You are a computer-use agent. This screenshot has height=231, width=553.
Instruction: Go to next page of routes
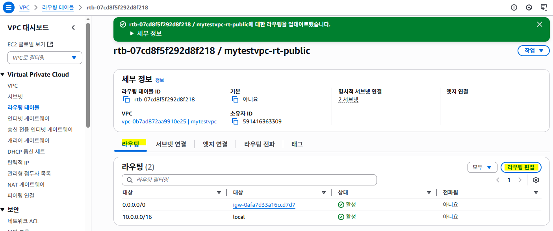tap(520, 180)
